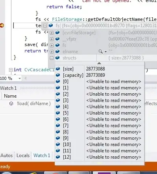This screenshot has height=174, width=157.
Task: Click the [capacity] value 28773089
Action: (x=96, y=75)
